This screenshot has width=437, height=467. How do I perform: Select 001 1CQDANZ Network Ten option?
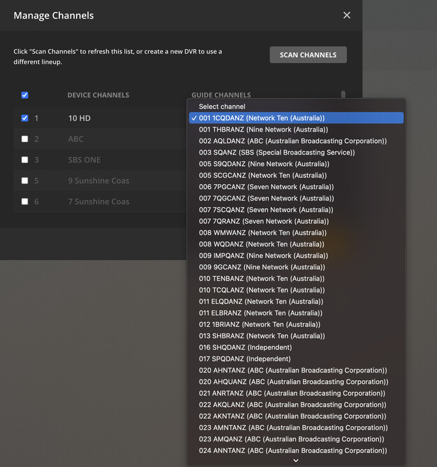[262, 118]
